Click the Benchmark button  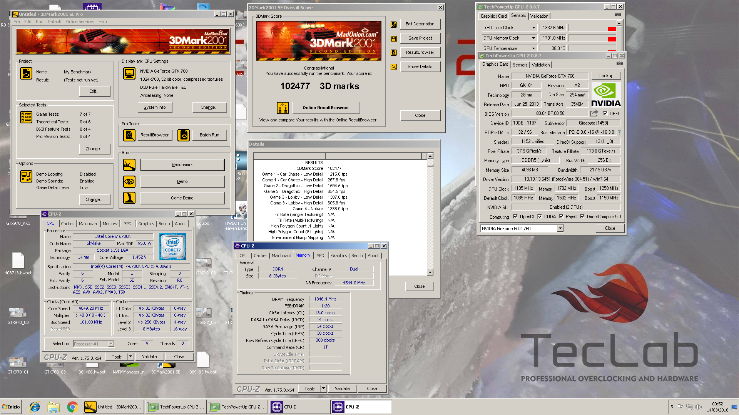(182, 165)
